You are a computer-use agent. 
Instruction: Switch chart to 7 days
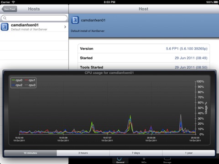pyautogui.click(x=136, y=153)
